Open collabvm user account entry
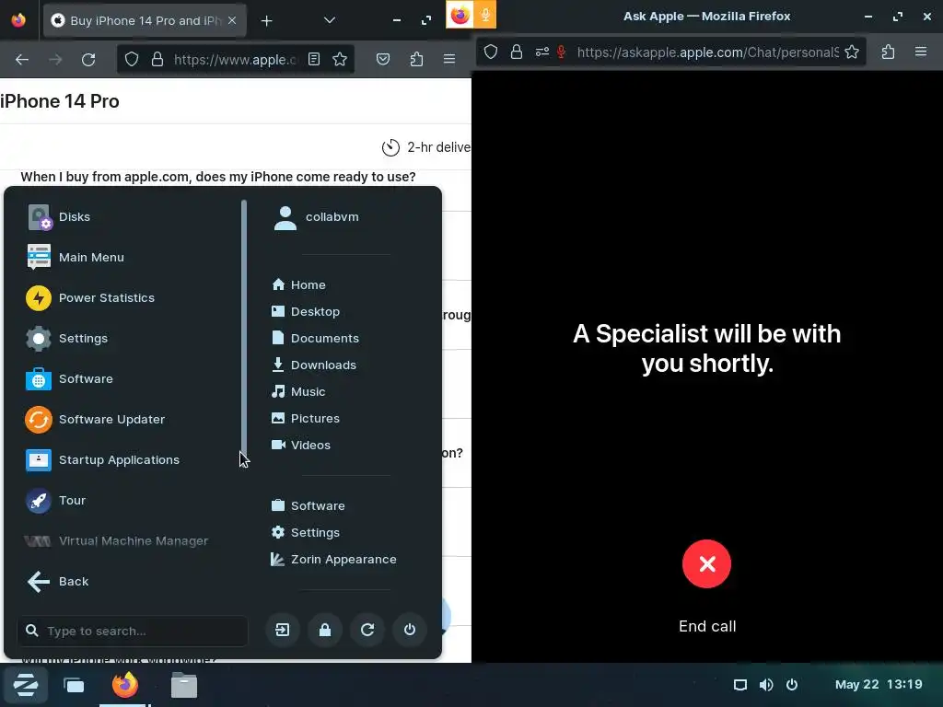 pos(317,217)
